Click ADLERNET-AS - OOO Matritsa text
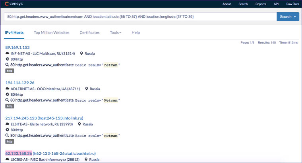The height and width of the screenshot is (163, 302). [45, 89]
